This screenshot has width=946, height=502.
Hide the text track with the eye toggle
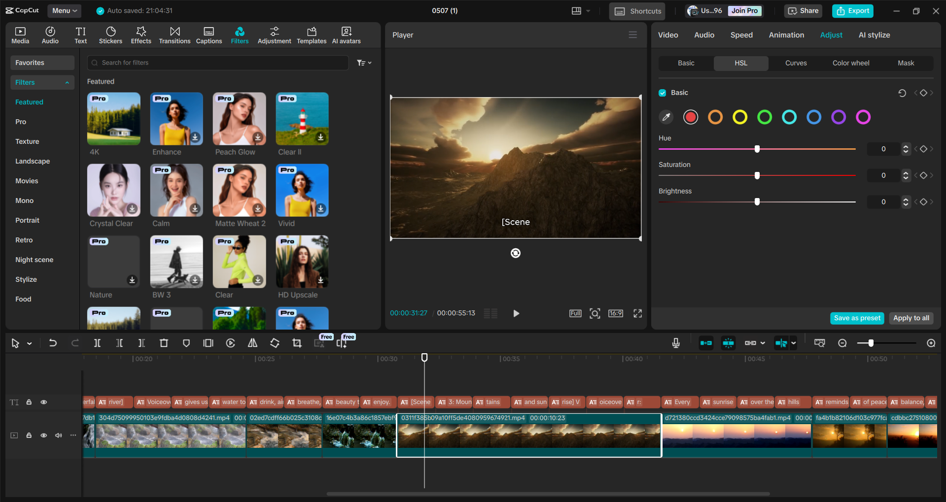[43, 402]
